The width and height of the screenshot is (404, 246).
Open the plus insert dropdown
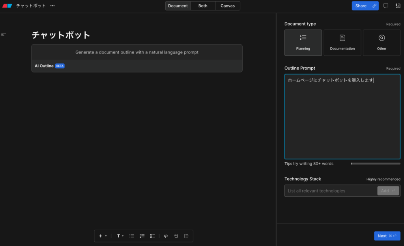103,236
